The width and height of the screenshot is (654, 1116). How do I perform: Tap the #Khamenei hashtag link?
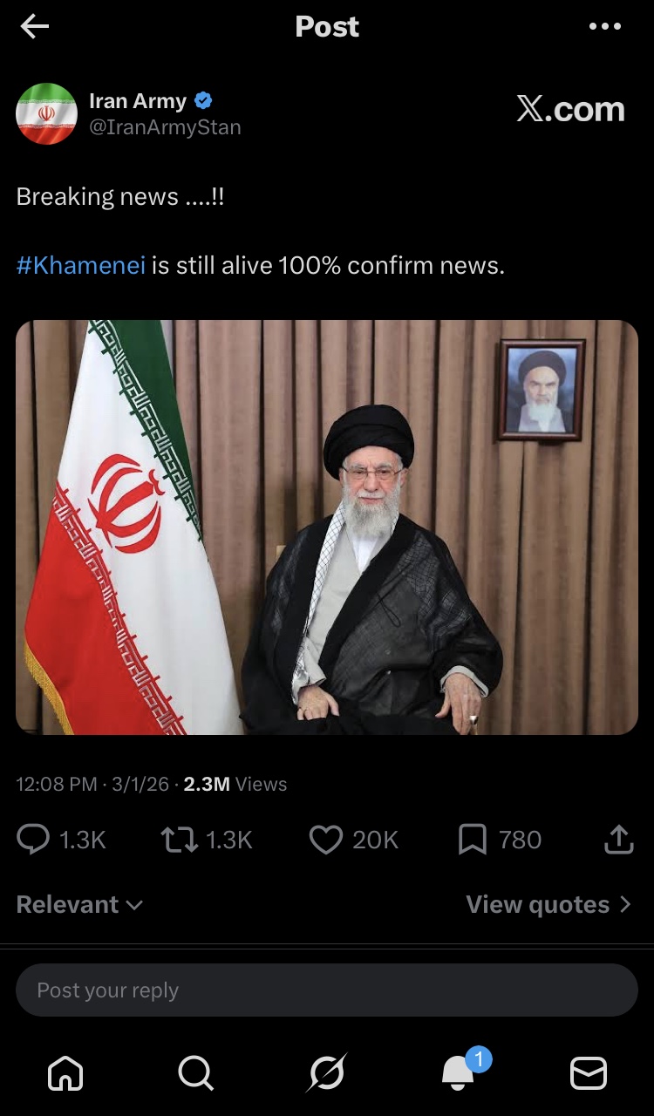point(80,265)
